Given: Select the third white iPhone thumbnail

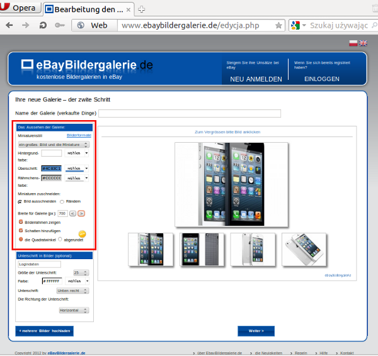Looking at the screenshot, I should tap(253, 249).
